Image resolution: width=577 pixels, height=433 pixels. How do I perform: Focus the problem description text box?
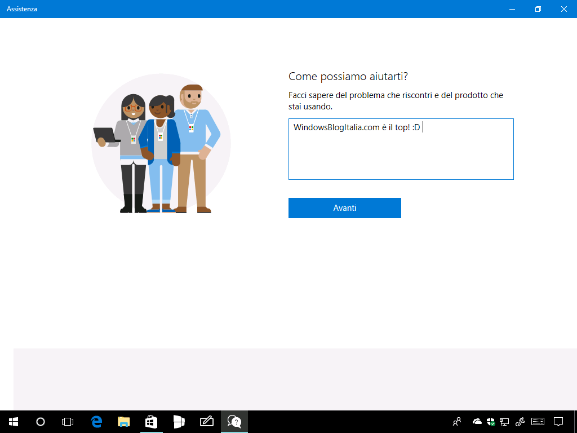[x=401, y=149]
